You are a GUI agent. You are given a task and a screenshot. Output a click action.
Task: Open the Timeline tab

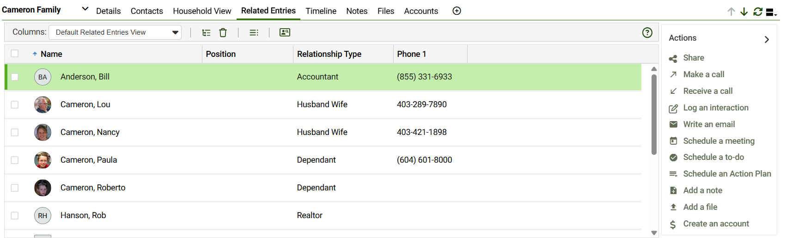click(321, 11)
